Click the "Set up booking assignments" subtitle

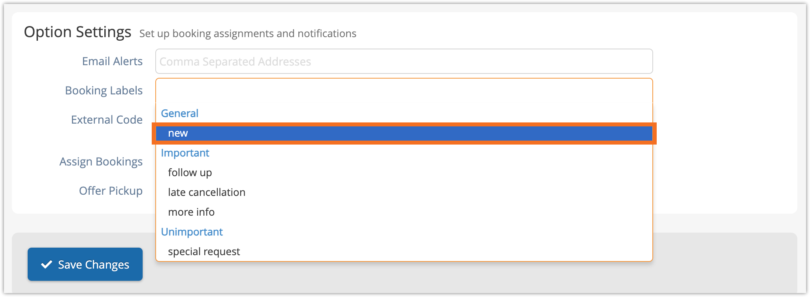click(248, 34)
